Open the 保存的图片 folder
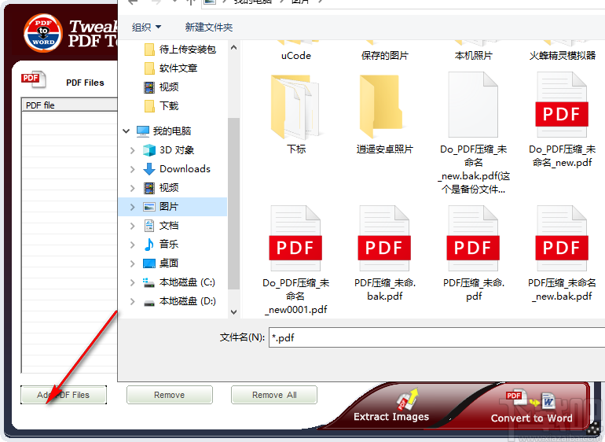 [x=385, y=52]
